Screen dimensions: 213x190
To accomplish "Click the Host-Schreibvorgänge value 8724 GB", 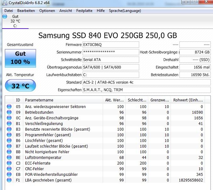I will click(x=195, y=52).
